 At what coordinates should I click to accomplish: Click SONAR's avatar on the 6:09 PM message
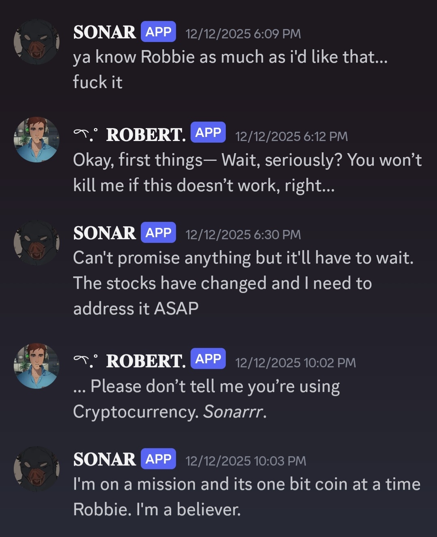point(36,42)
